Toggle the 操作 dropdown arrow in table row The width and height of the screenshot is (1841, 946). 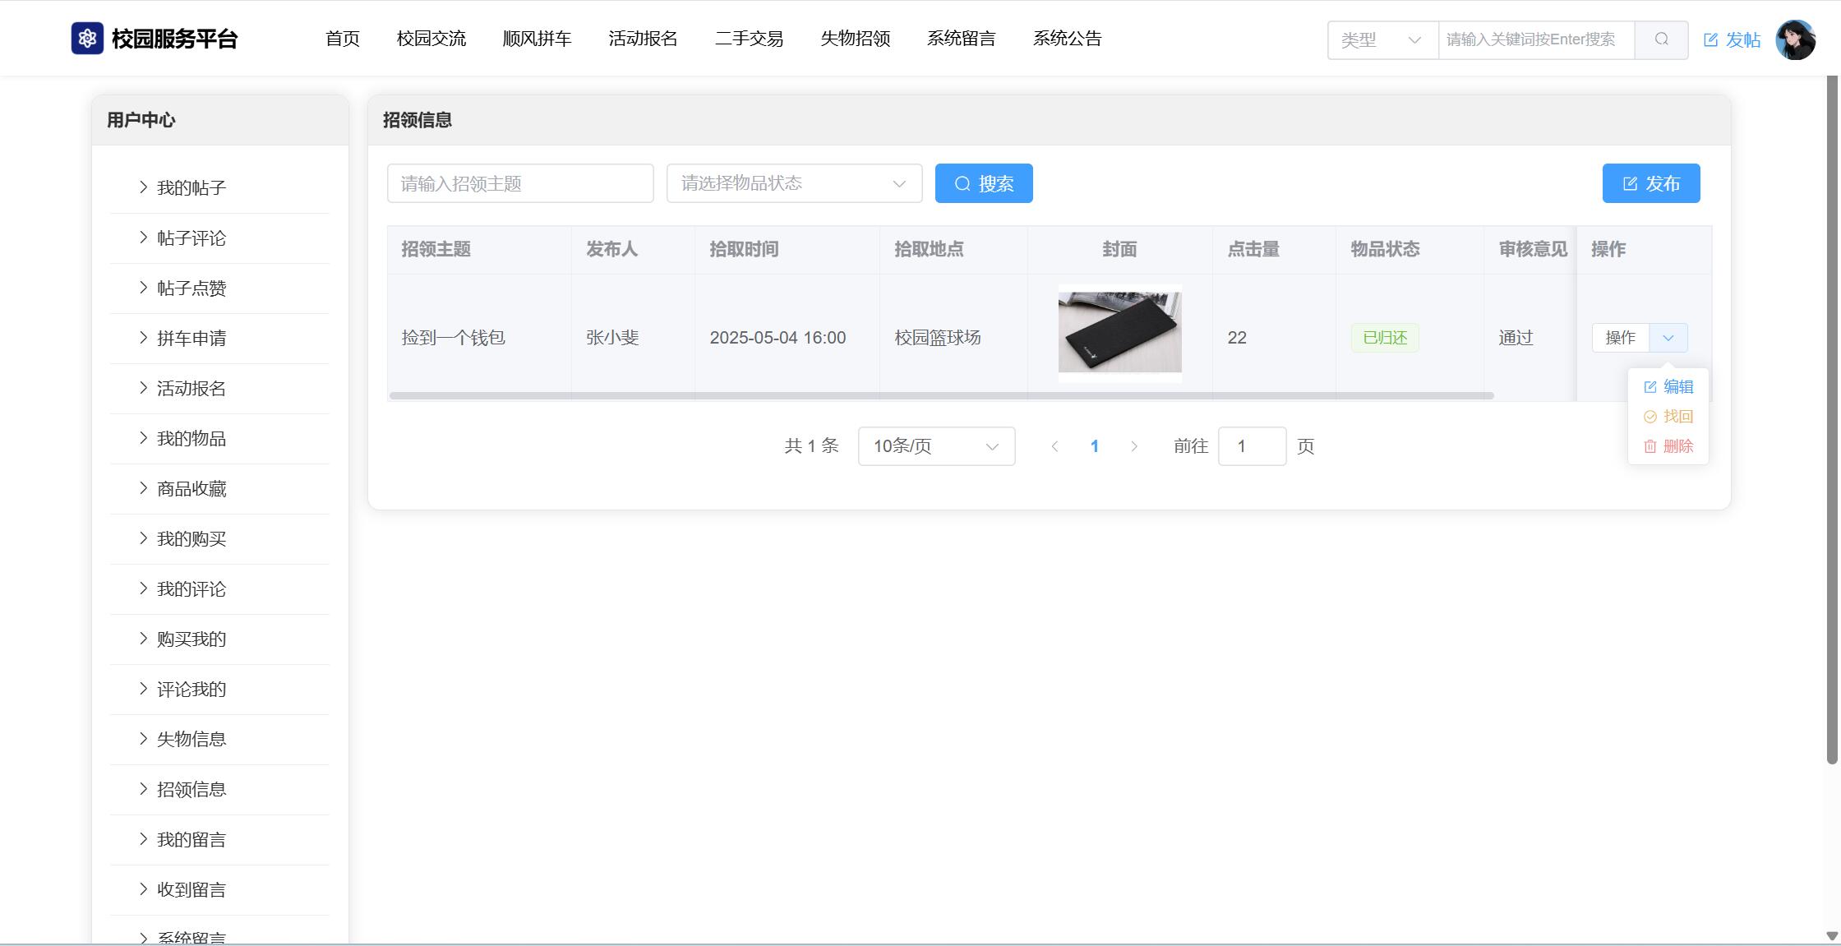(x=1668, y=338)
